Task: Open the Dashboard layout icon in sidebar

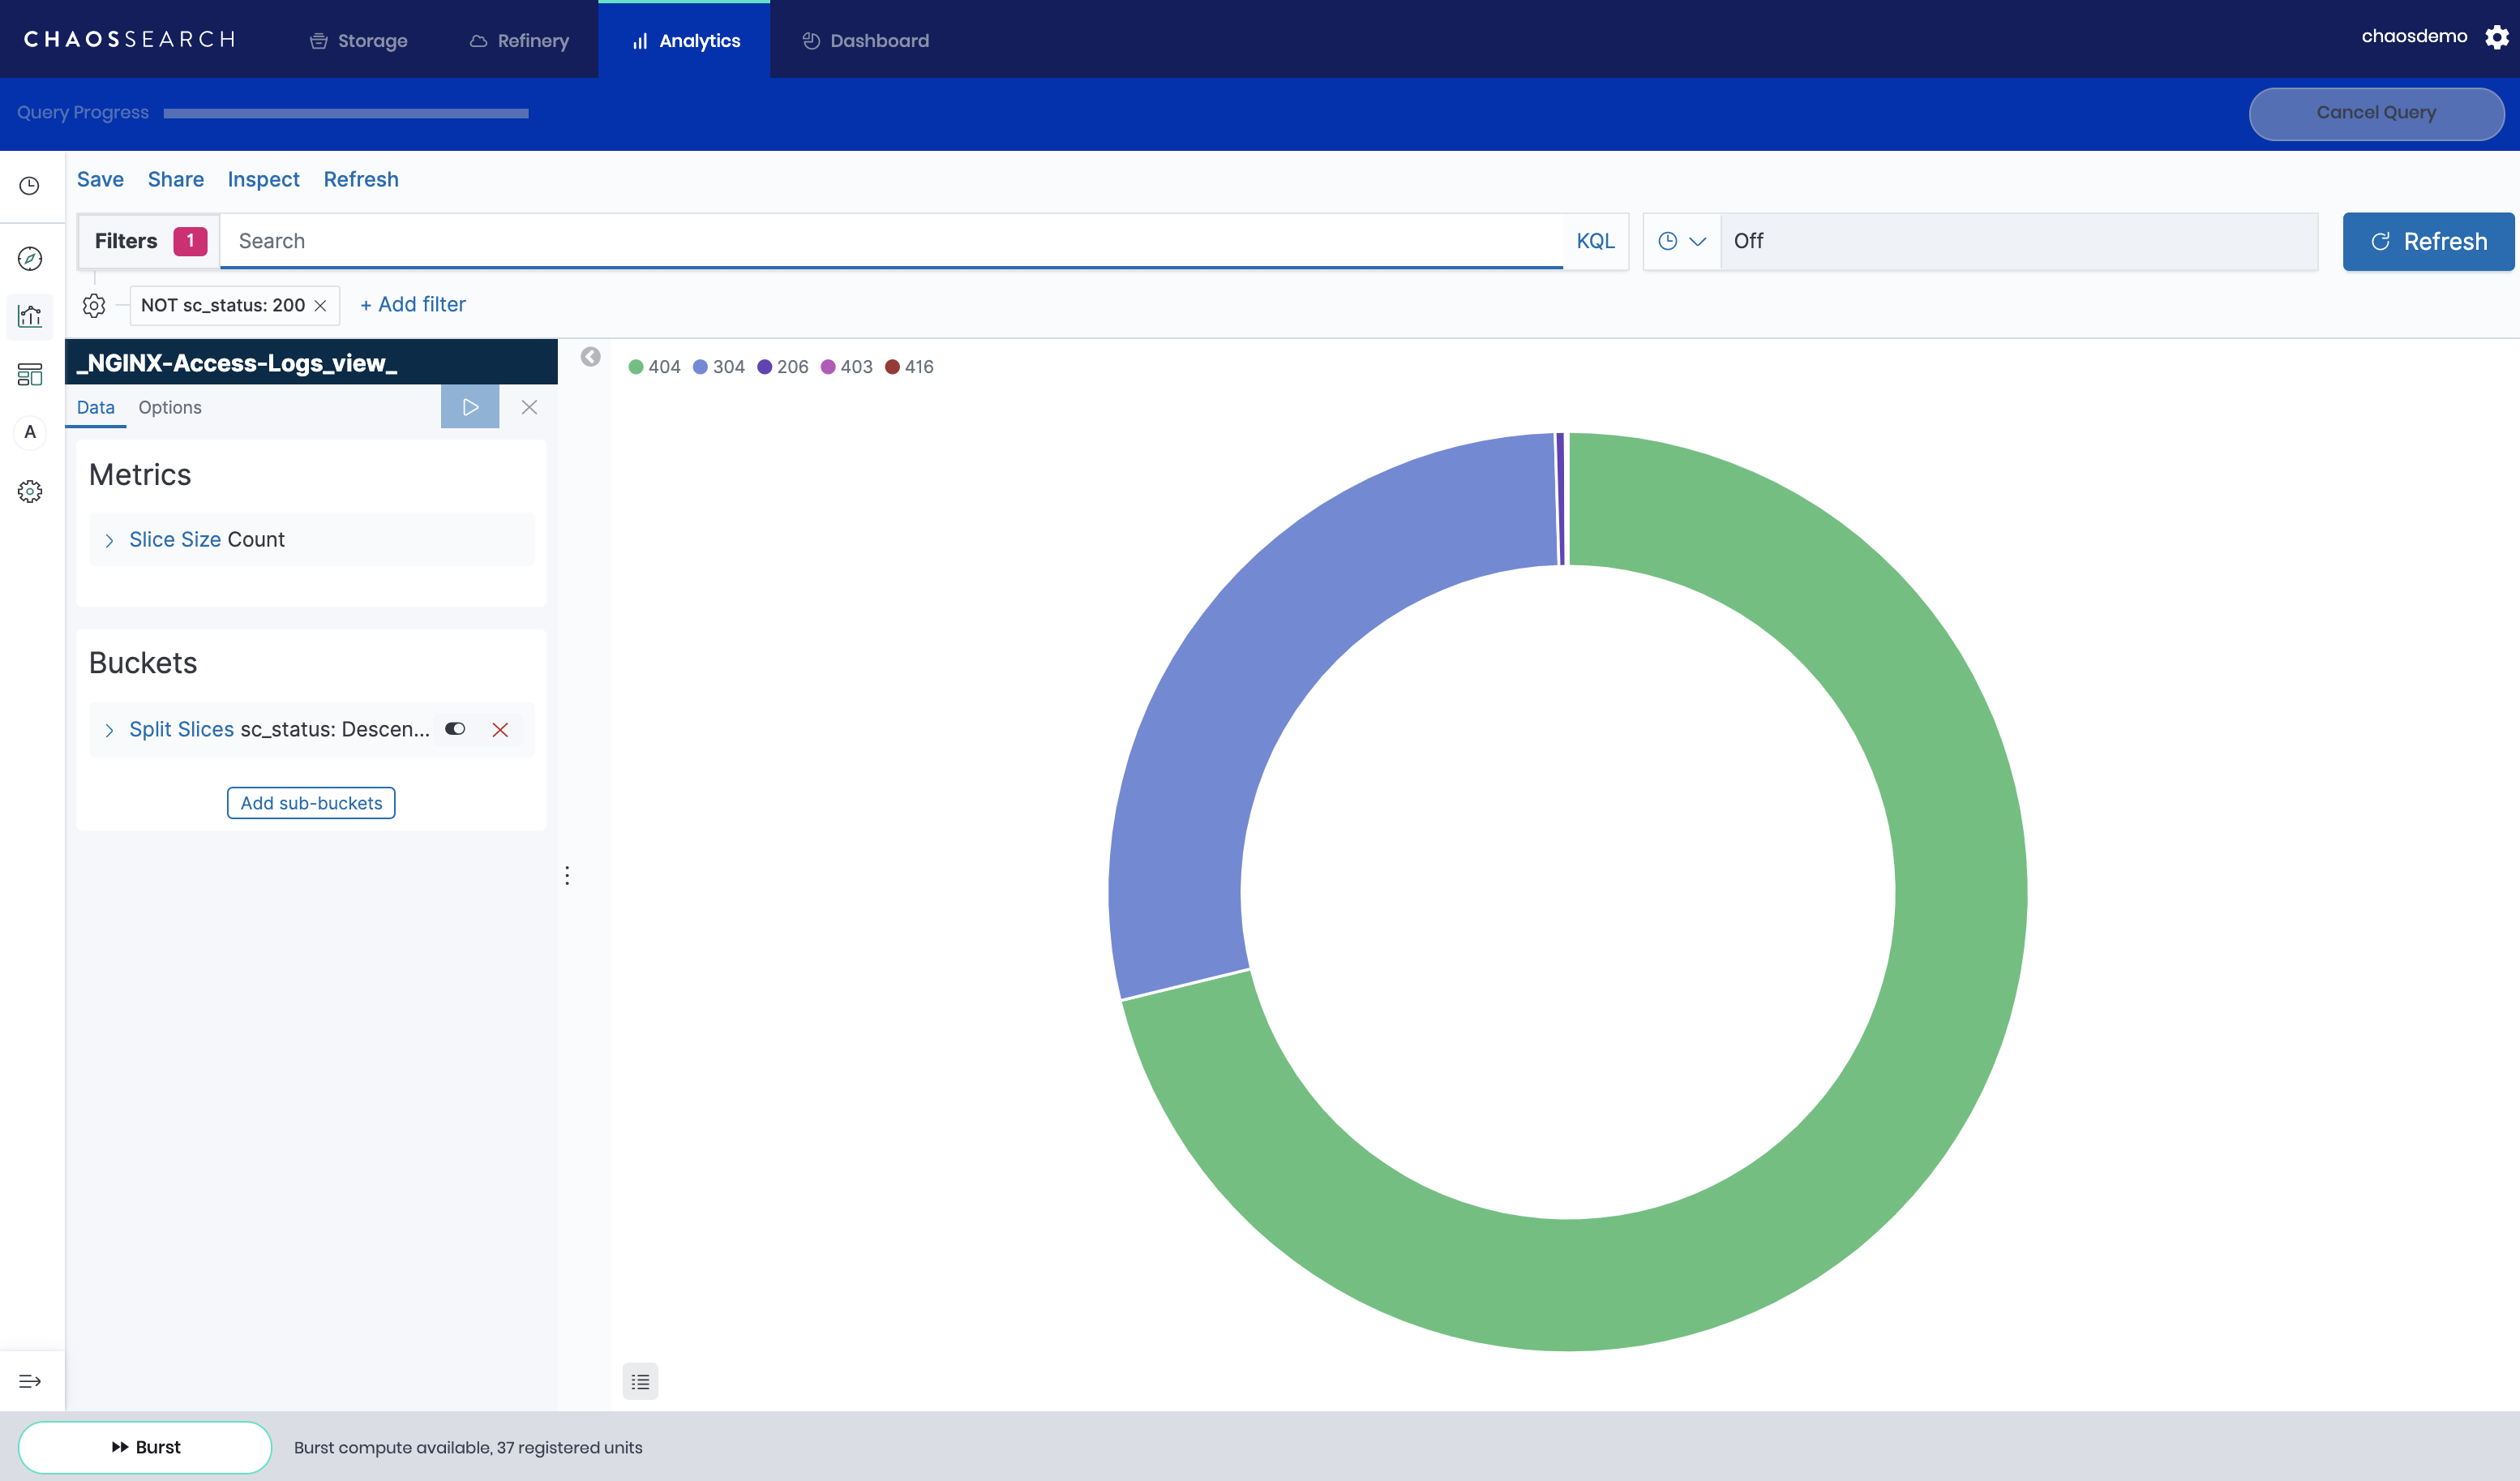Action: (30, 374)
